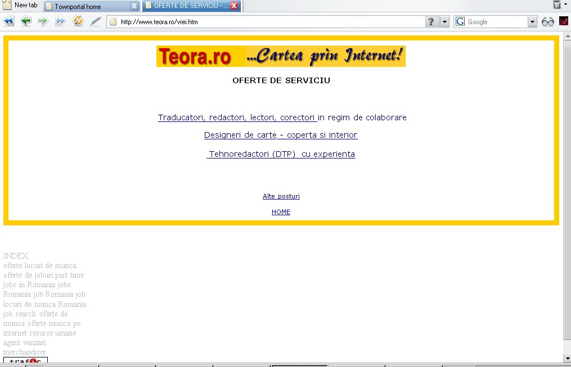This screenshot has height=367, width=571.
Task: Reload the page with the orange reload icon
Action: coord(78,21)
